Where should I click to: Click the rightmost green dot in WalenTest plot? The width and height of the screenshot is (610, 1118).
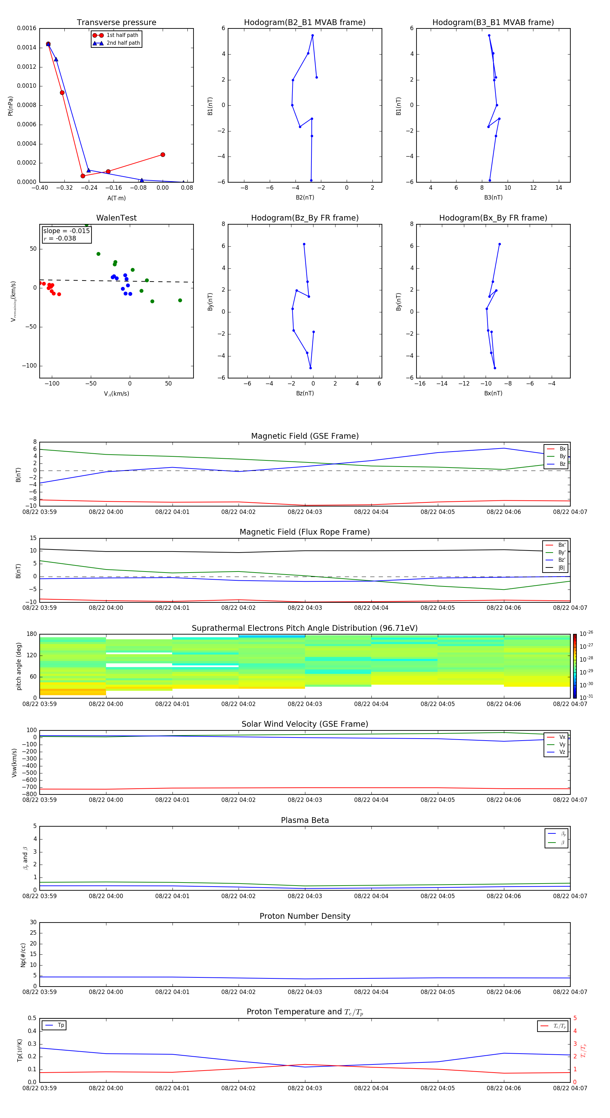(180, 300)
